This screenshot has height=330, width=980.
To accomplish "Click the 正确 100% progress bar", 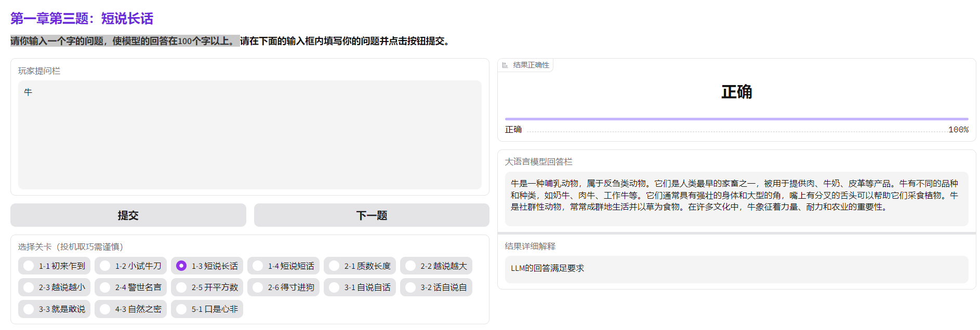I will (737, 119).
